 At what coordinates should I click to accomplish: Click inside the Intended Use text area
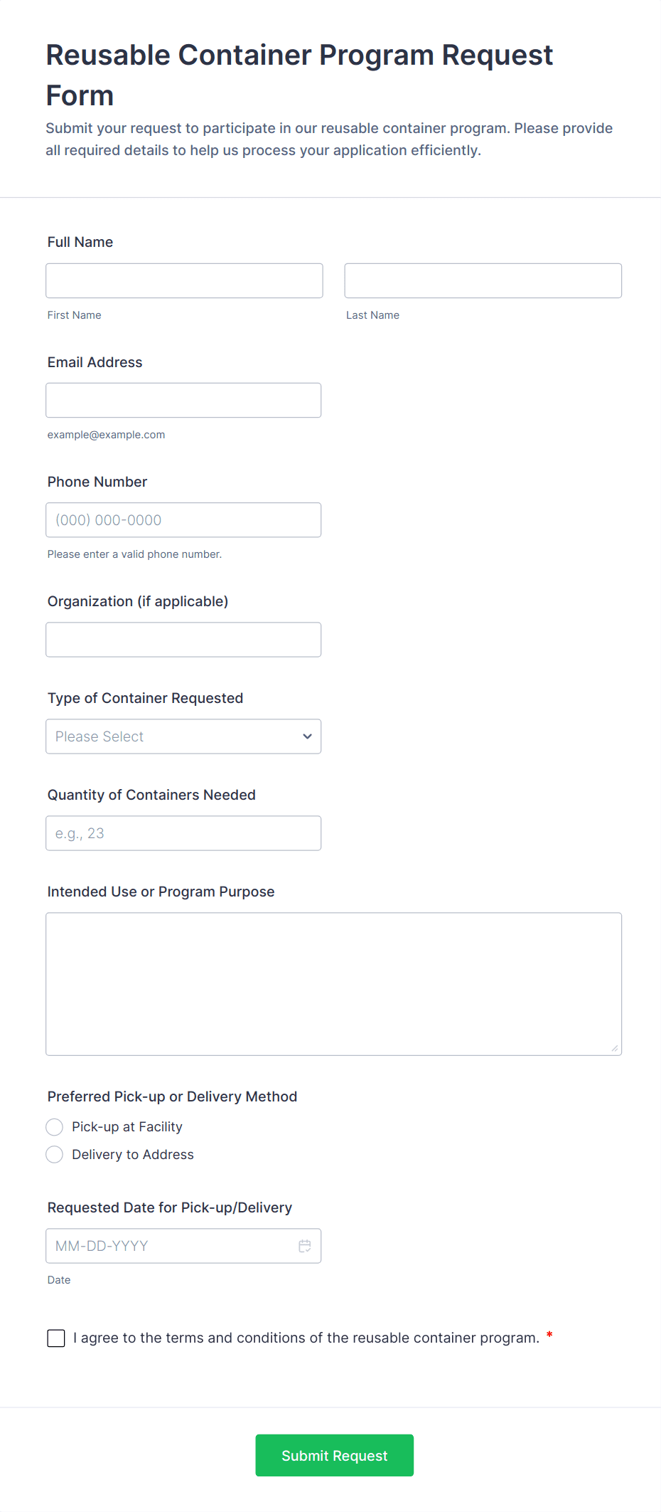tap(333, 983)
